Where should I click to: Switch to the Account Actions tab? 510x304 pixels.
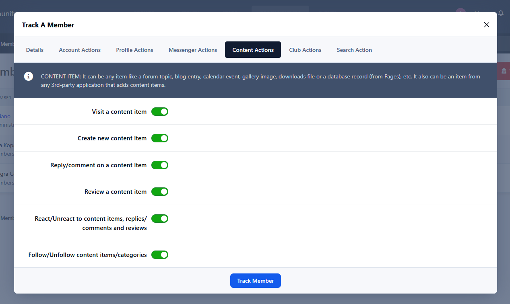[80, 50]
